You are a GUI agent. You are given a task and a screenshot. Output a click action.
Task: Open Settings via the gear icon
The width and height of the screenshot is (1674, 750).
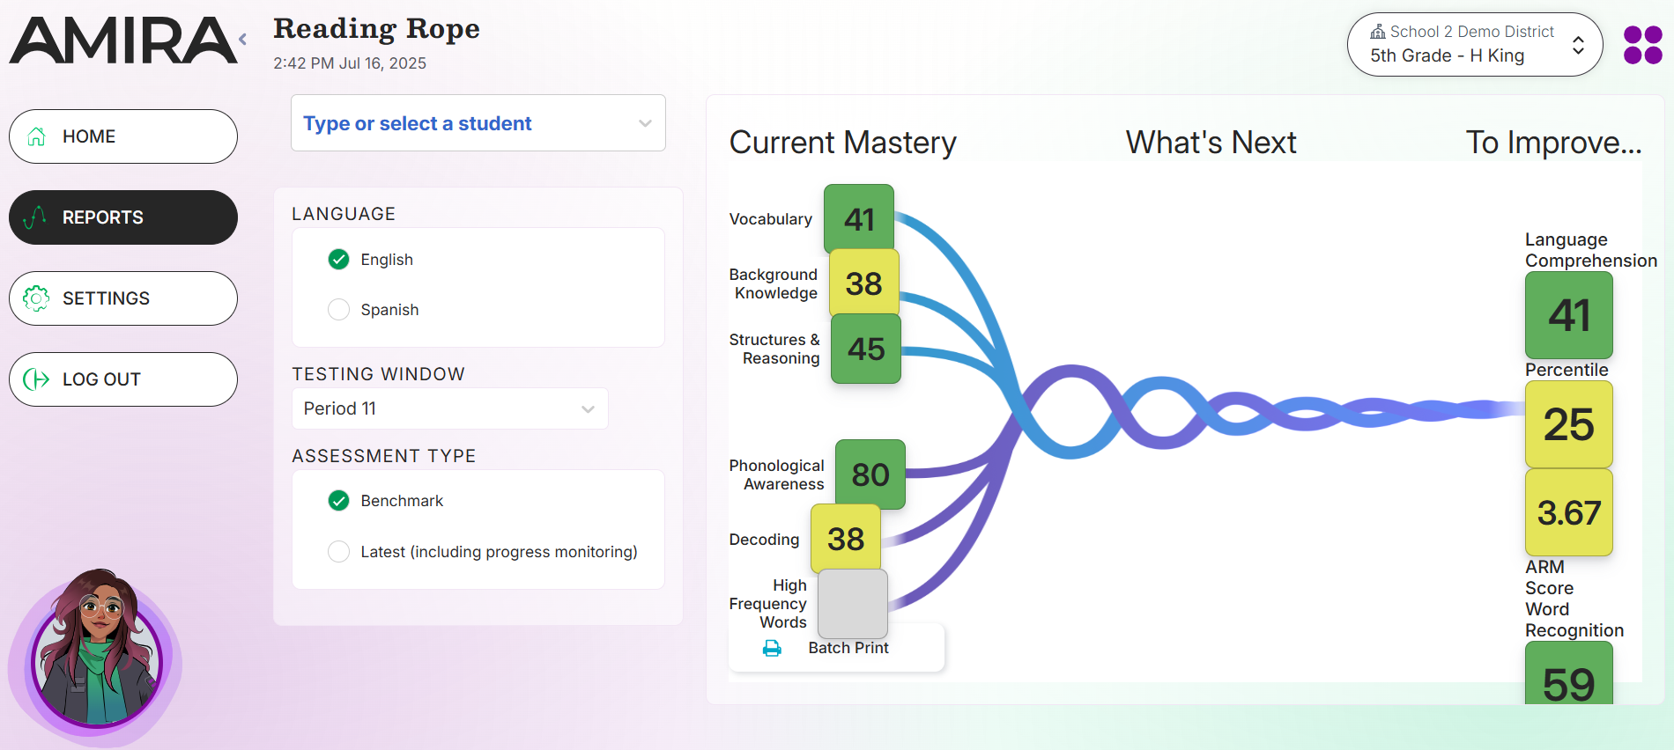click(35, 298)
